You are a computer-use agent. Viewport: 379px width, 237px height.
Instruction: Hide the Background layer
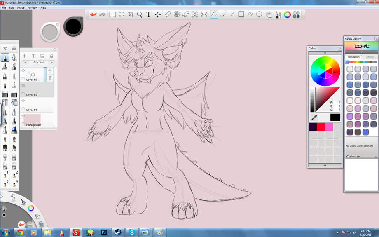tap(23, 116)
